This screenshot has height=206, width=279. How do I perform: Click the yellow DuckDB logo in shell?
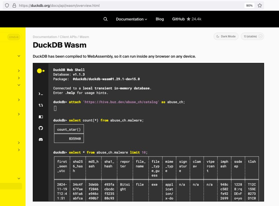[41, 71]
